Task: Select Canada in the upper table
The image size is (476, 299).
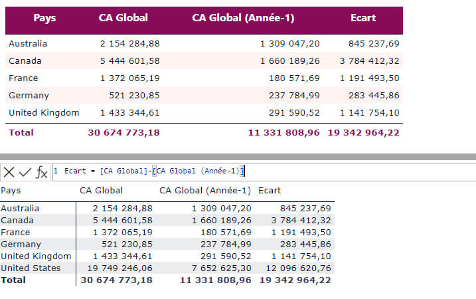Action: pos(25,60)
